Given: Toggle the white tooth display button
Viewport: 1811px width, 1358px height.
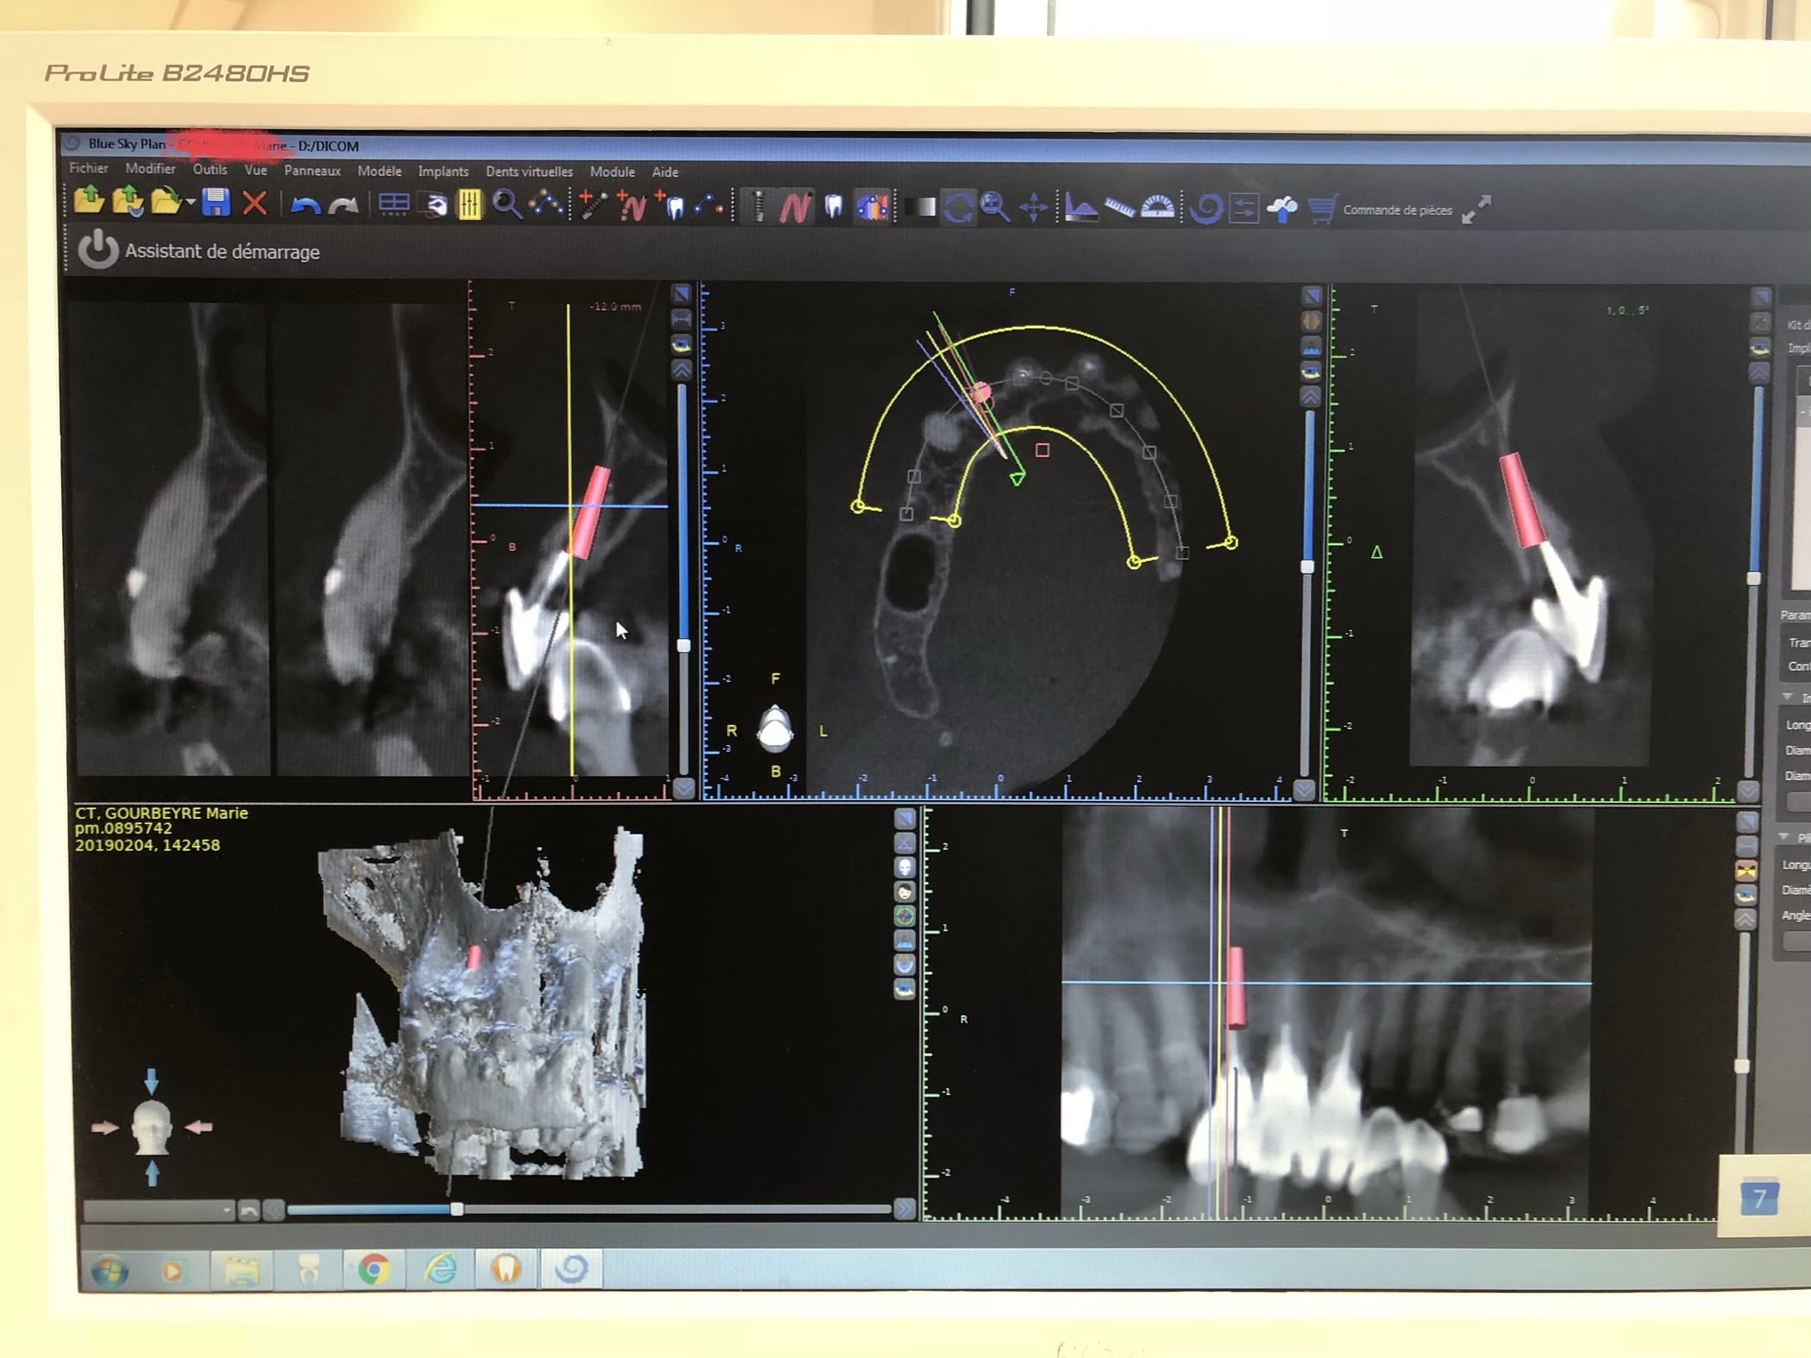Looking at the screenshot, I should pyautogui.click(x=833, y=207).
